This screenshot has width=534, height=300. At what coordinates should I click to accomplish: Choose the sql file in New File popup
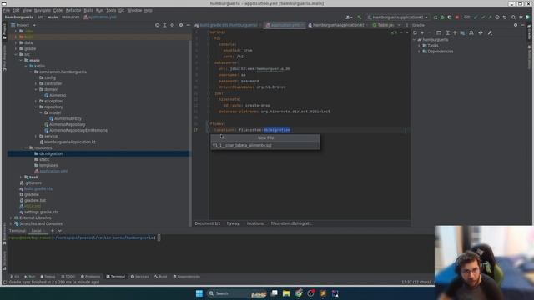coord(265,145)
